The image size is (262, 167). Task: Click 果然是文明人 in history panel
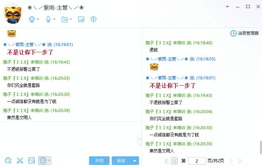click(162, 151)
